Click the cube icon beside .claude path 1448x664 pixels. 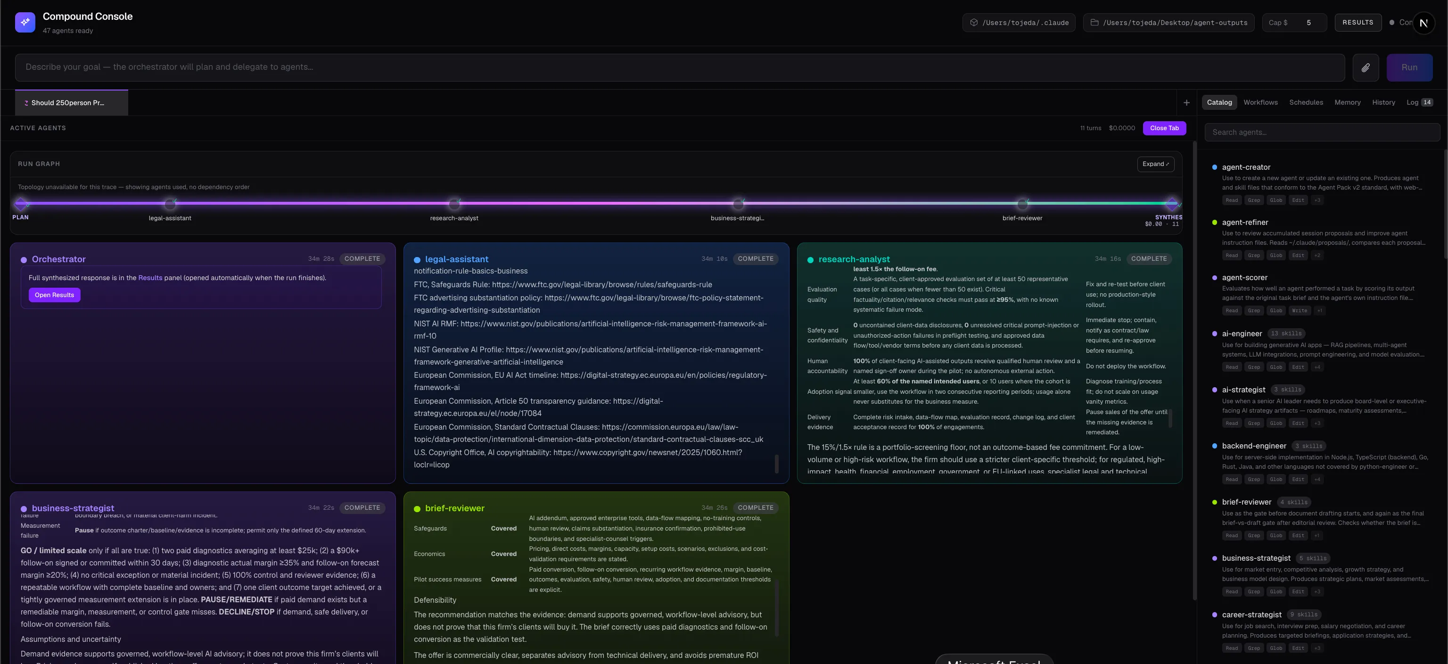tap(974, 23)
